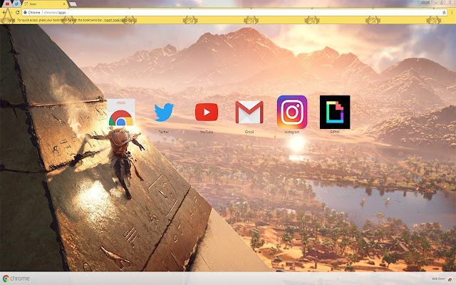Open the Web Store link at bottom
Screen dimensions: 456x285
click(x=442, y=279)
